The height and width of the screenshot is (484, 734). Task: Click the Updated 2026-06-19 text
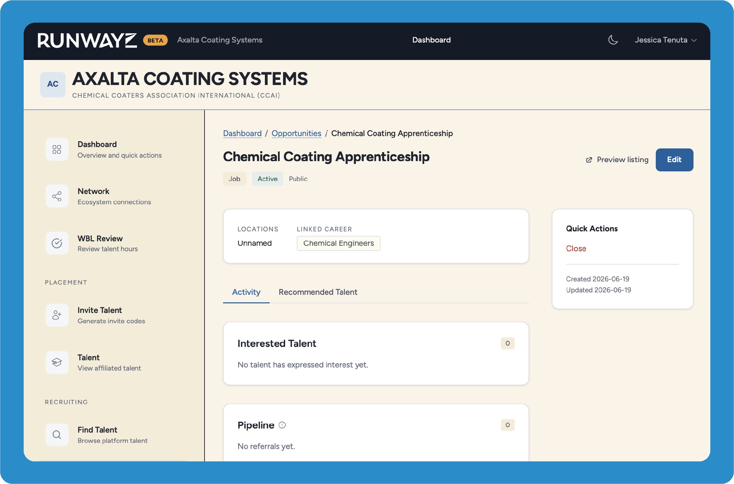click(x=598, y=290)
